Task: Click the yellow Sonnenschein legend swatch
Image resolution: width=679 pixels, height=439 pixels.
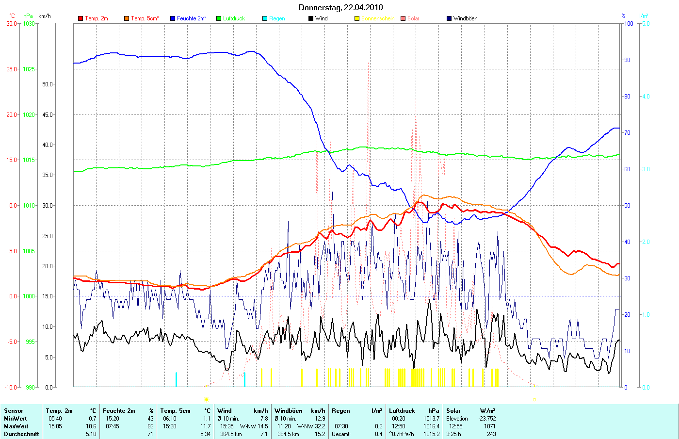Action: 357,18
